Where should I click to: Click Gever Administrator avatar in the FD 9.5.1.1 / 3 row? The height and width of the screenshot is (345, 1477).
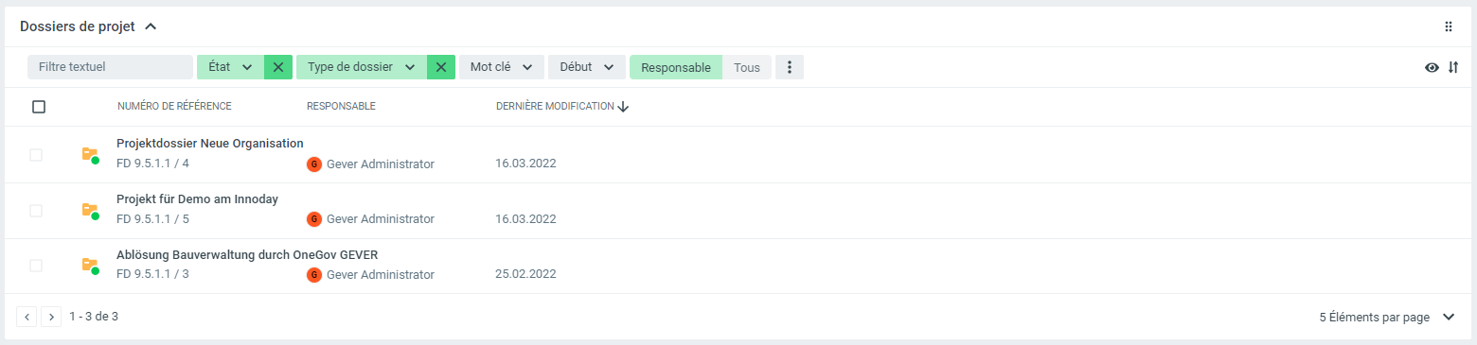point(314,275)
